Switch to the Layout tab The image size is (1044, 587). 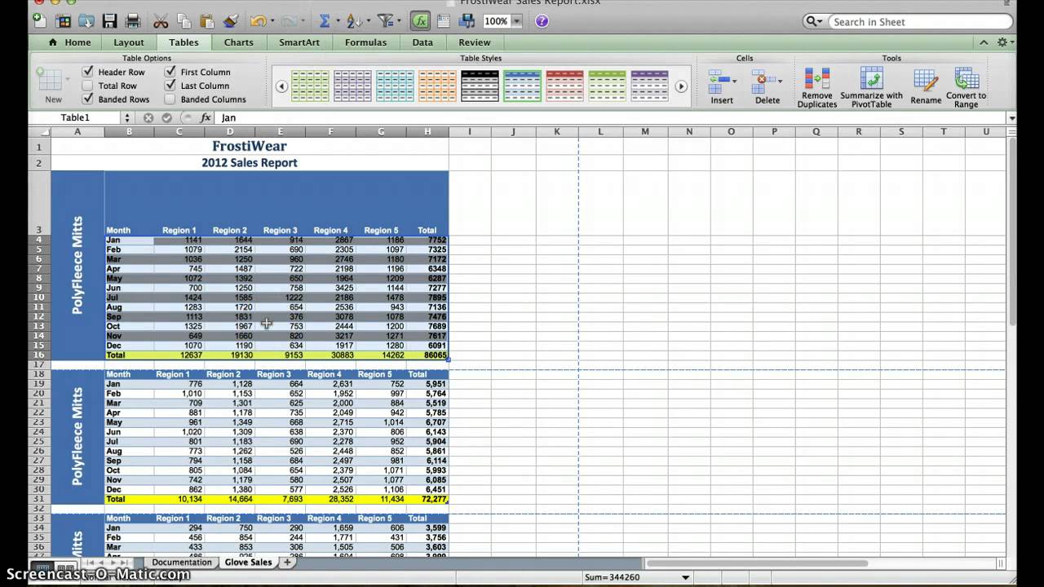click(x=129, y=42)
